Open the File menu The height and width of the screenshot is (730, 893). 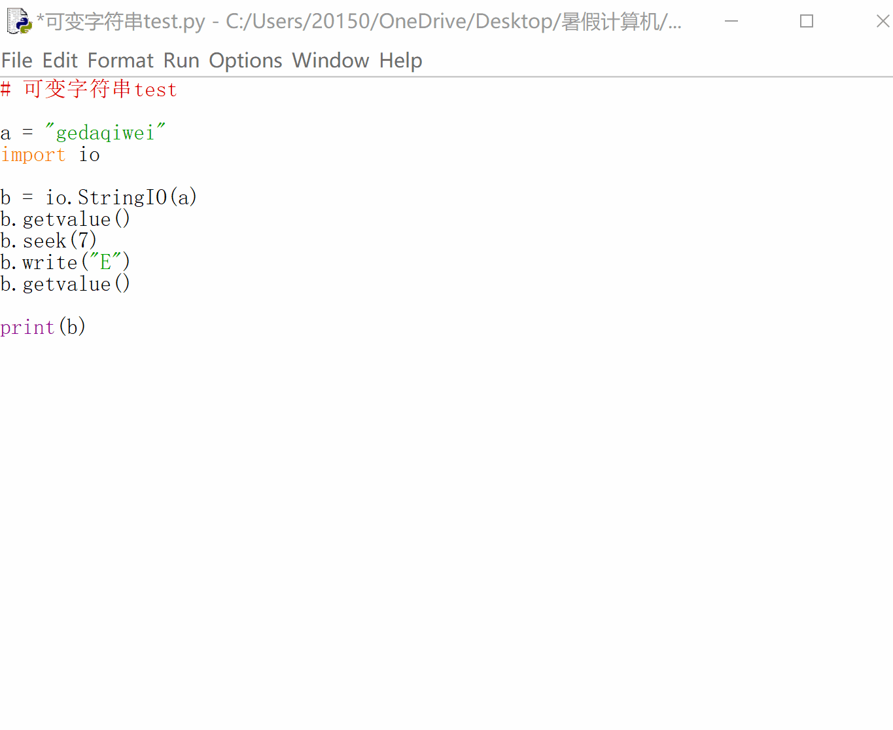pyautogui.click(x=17, y=60)
